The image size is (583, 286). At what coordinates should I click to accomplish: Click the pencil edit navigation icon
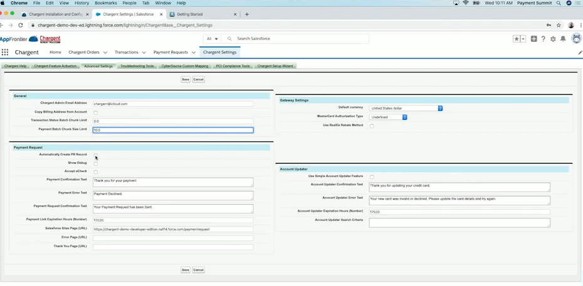tap(580, 53)
